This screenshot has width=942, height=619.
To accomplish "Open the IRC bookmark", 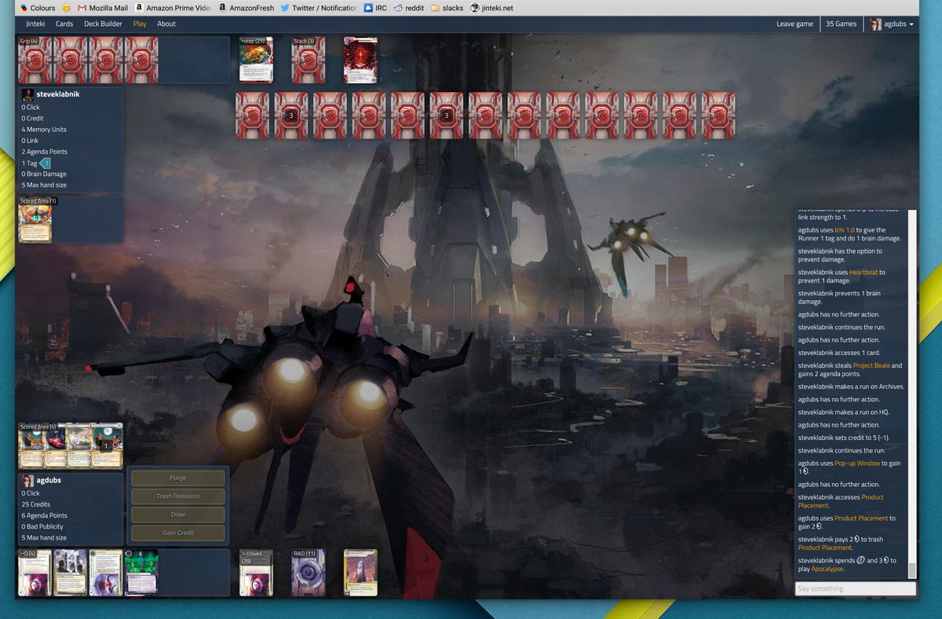I will point(374,8).
